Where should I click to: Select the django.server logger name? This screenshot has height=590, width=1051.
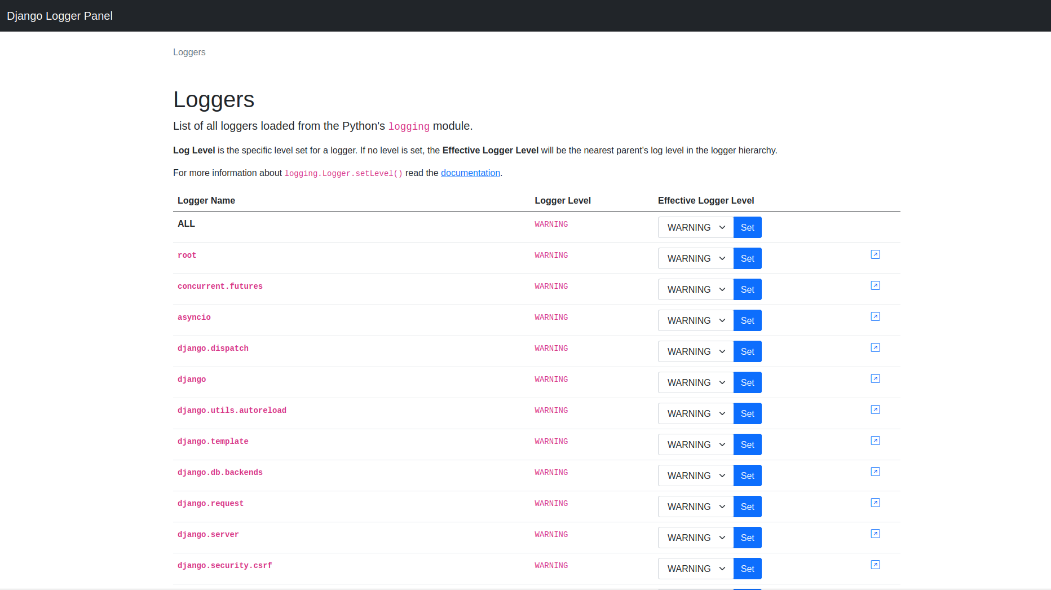[x=208, y=534]
